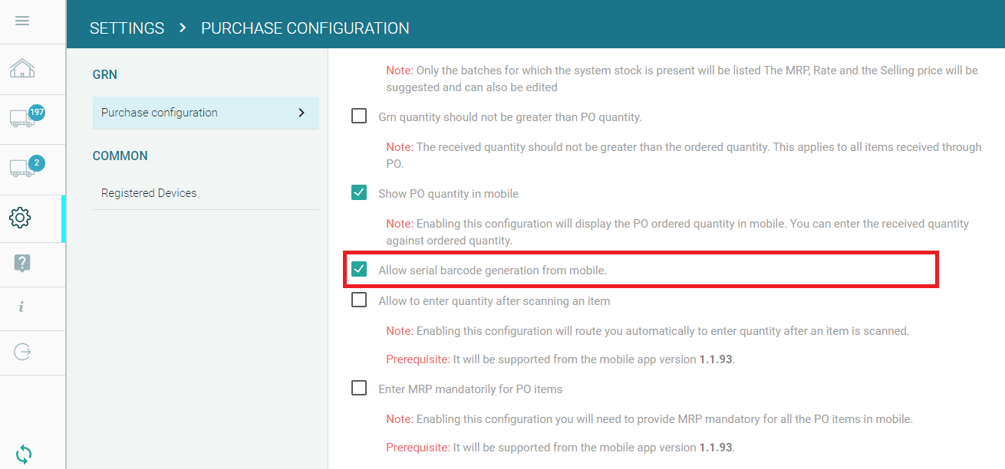Open the Help question mark icon
The width and height of the screenshot is (1005, 469).
22,264
